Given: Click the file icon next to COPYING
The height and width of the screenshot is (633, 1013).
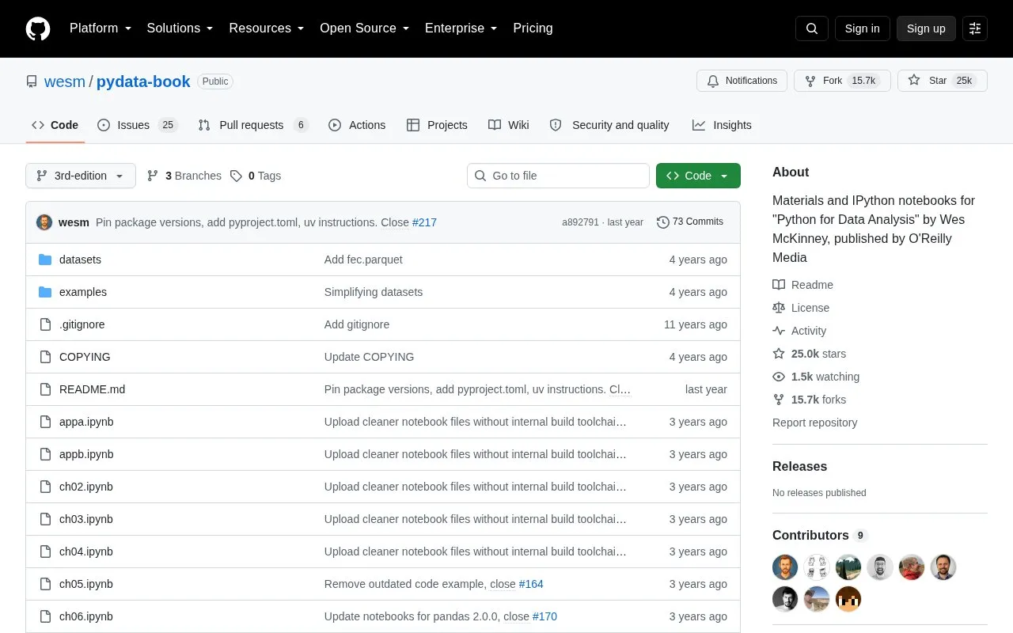Looking at the screenshot, I should 45,357.
